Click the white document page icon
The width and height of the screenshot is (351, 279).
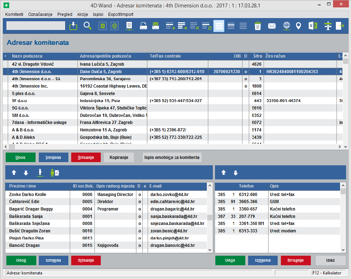[x=129, y=26]
